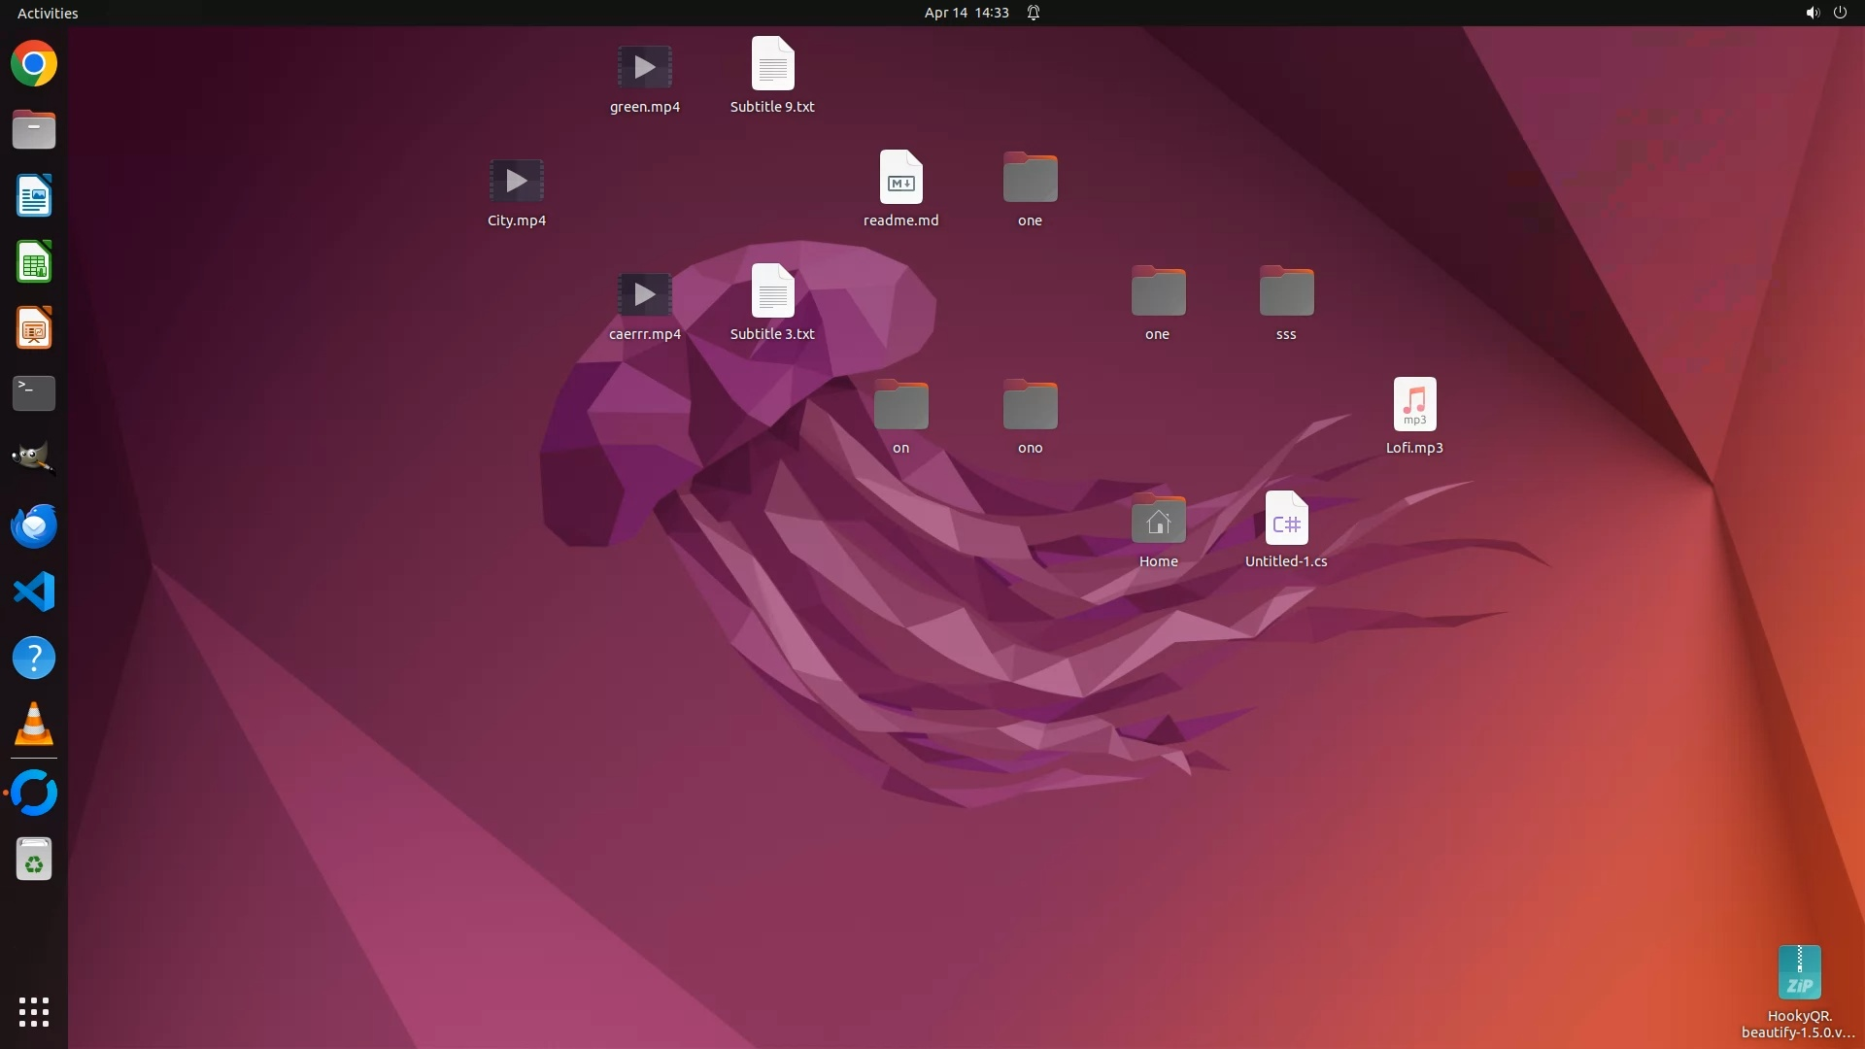The width and height of the screenshot is (1865, 1049).
Task: Open VLC media player from dock
Action: (x=34, y=724)
